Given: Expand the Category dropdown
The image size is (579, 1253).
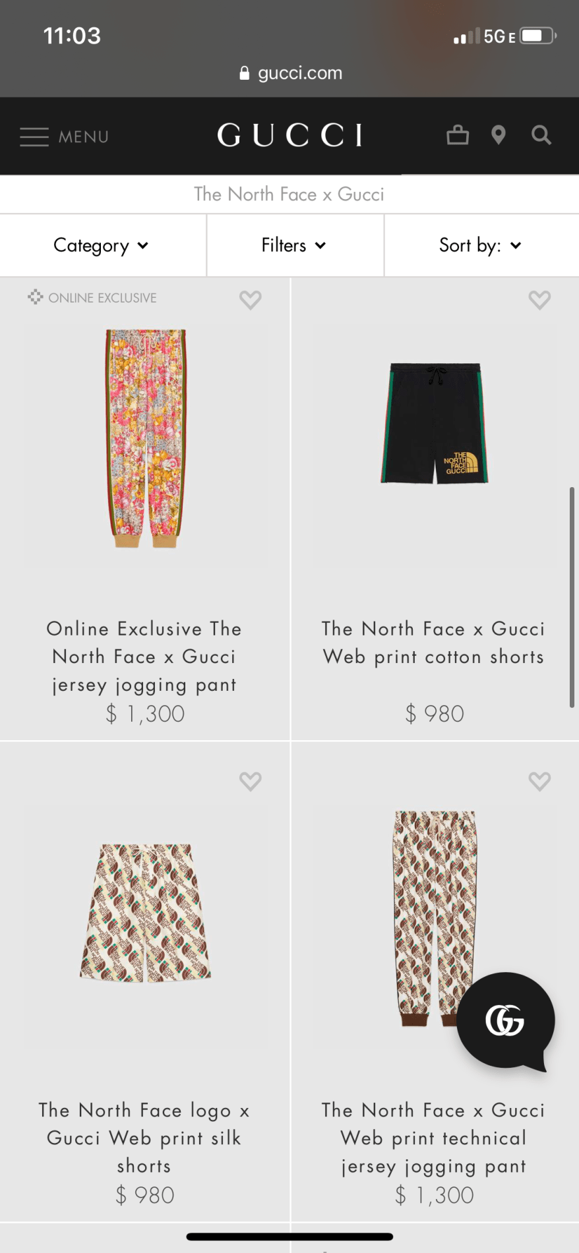Looking at the screenshot, I should coord(102,245).
